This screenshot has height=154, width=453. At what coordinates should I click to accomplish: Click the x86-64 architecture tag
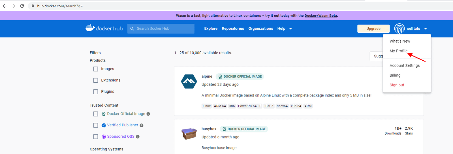[296, 106]
